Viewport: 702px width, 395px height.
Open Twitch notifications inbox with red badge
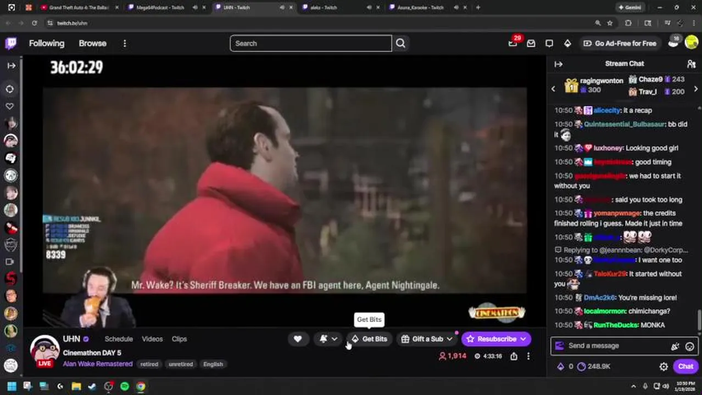point(513,43)
